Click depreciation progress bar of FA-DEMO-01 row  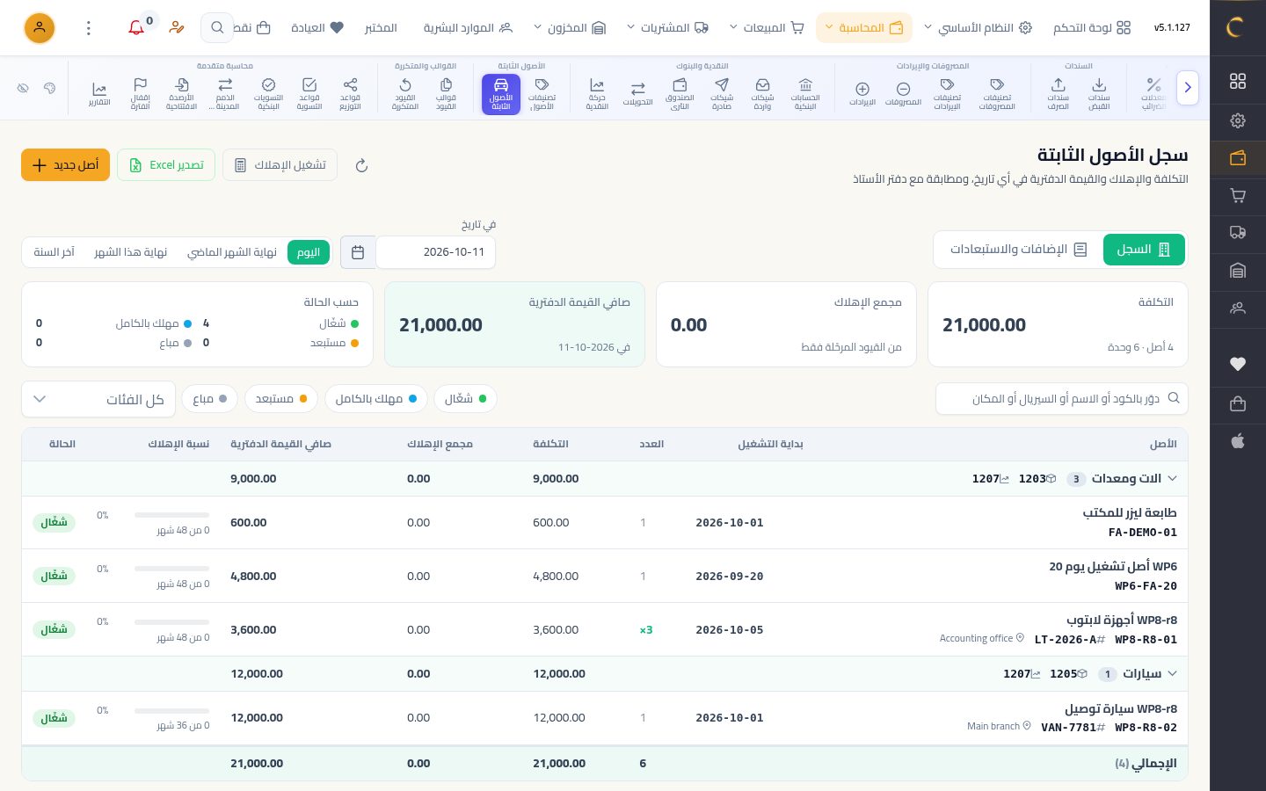tap(171, 515)
